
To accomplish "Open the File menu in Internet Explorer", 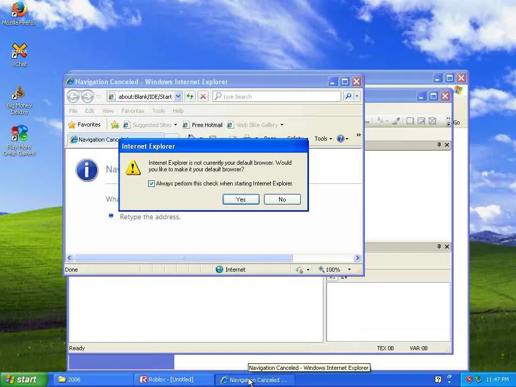I will 73,111.
